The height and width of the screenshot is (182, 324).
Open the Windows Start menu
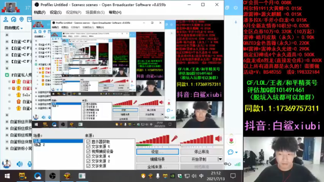click(x=7, y=176)
